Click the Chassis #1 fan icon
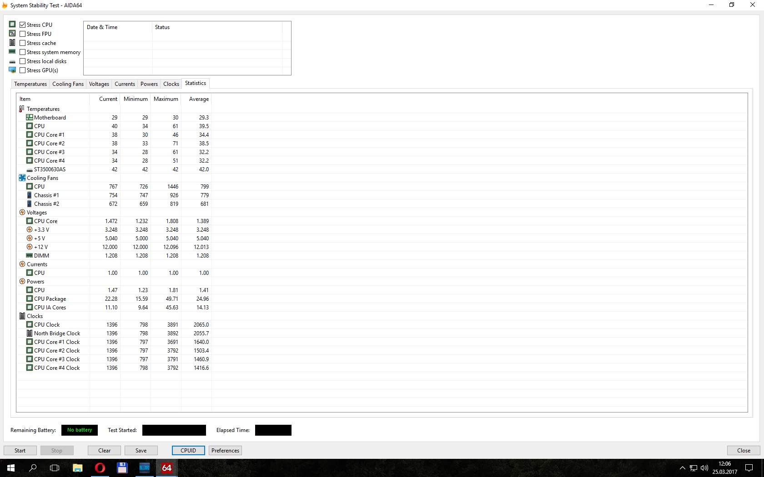The height and width of the screenshot is (477, 764). coord(29,195)
